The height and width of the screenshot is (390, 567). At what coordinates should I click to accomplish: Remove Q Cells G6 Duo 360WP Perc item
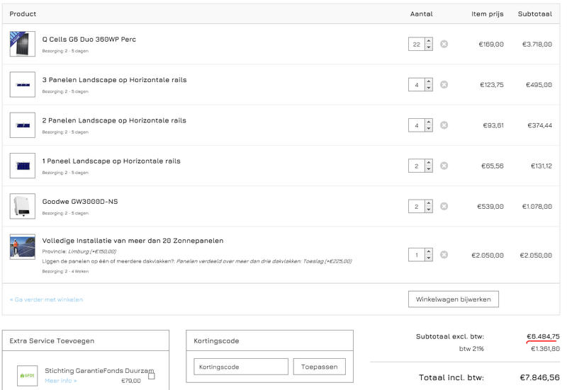pos(444,44)
